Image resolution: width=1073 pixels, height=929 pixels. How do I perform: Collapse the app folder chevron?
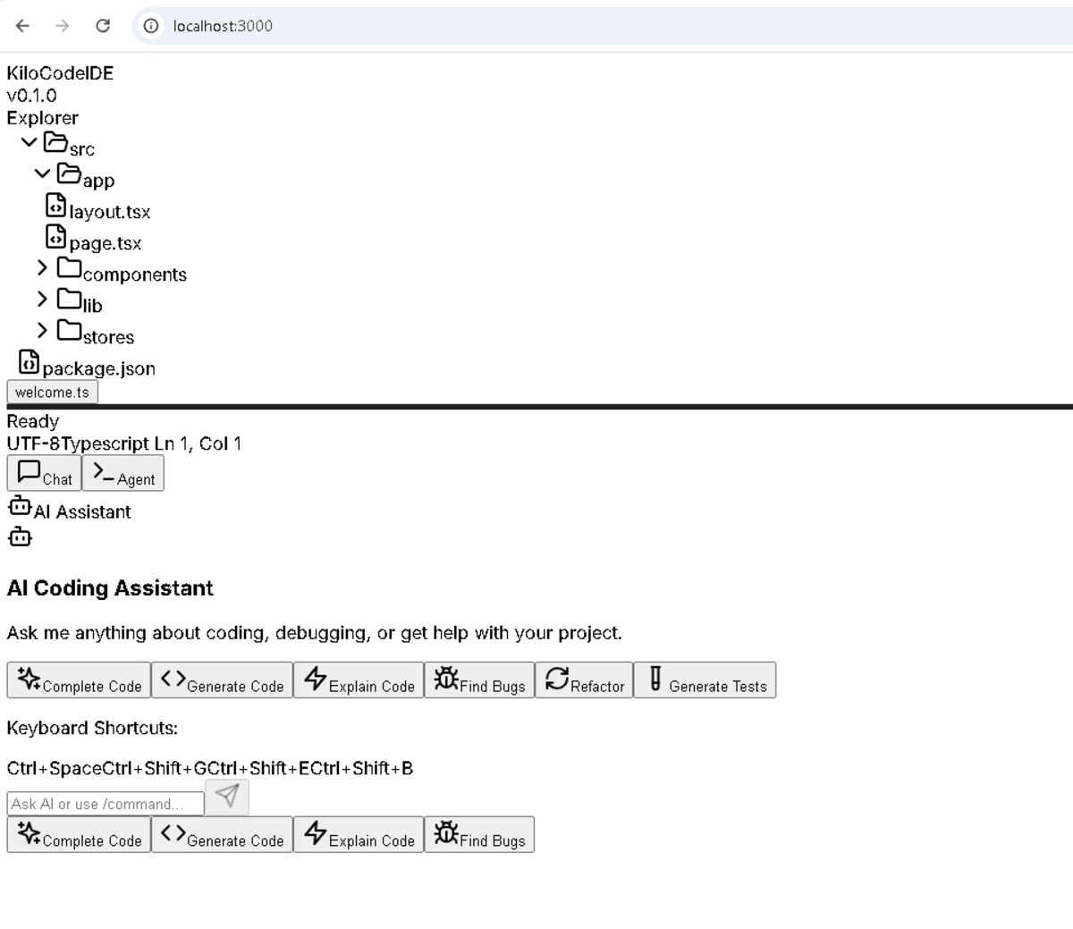(42, 173)
